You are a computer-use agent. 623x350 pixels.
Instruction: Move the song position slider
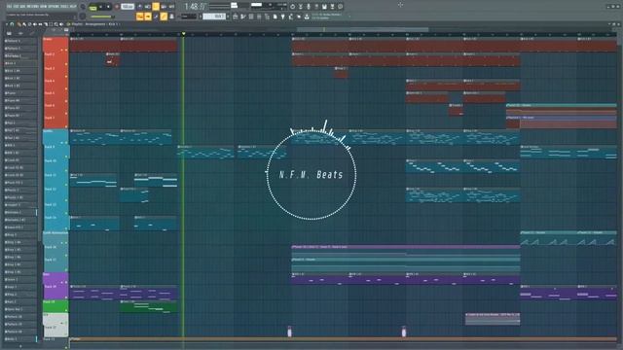point(235,5)
